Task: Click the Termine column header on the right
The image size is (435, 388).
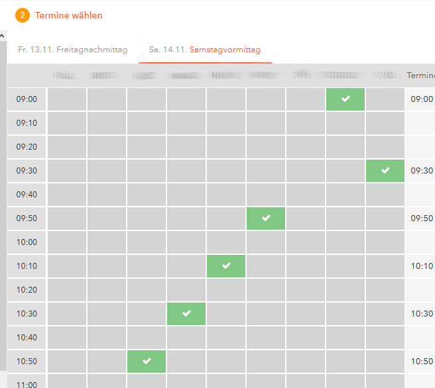Action: tap(420, 75)
